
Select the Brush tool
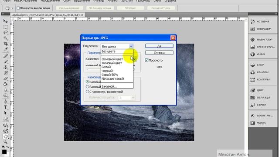(x=6, y=61)
